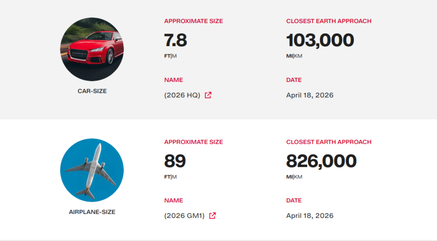
Task: Open external link icon beside (2026 HQ)
Action: point(208,95)
